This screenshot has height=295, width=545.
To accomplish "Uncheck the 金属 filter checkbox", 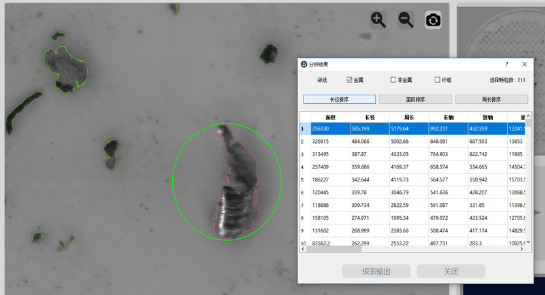I will [x=349, y=80].
